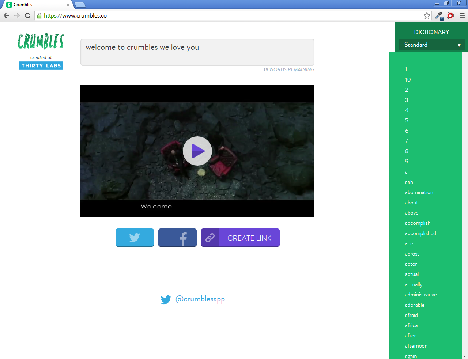The height and width of the screenshot is (359, 468).
Task: Click the Twitter bird next to @crumblesapp
Action: point(166,299)
